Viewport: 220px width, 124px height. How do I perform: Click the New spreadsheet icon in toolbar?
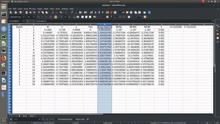click(11, 12)
